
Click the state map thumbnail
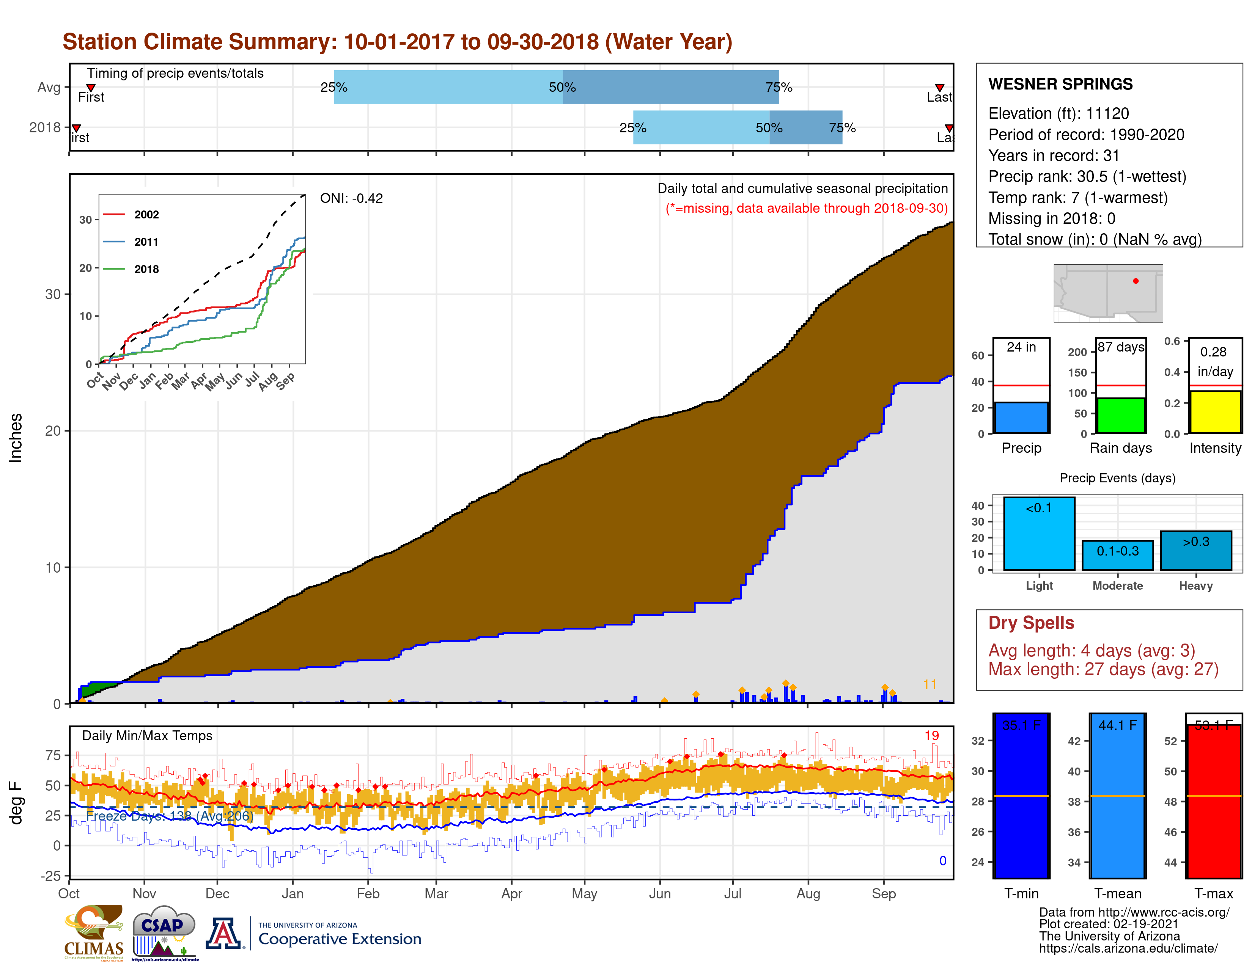pyautogui.click(x=1108, y=293)
